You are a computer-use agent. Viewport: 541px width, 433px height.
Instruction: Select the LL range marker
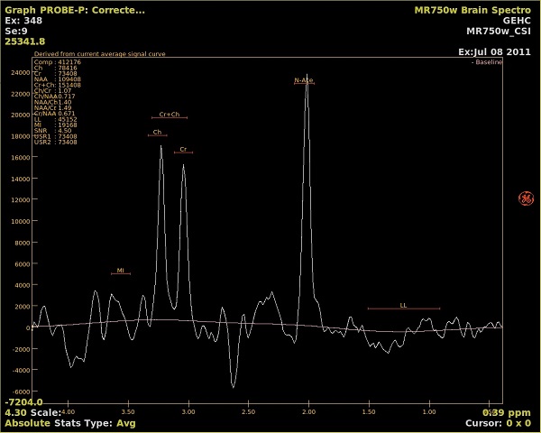(x=403, y=306)
